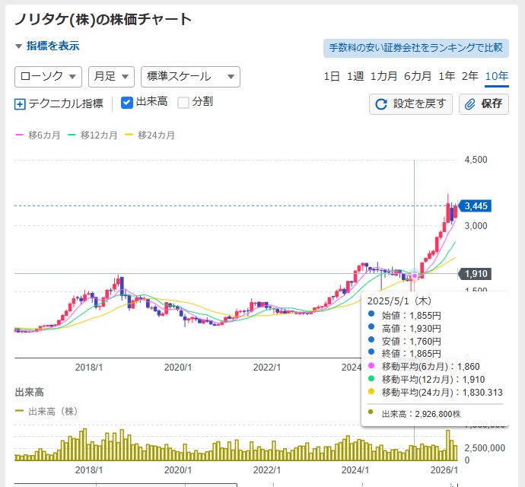Click the tooltip date 2025/5/1（木）
The height and width of the screenshot is (487, 525).
click(399, 301)
